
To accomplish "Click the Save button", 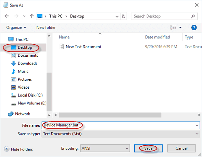I will pos(148,148).
